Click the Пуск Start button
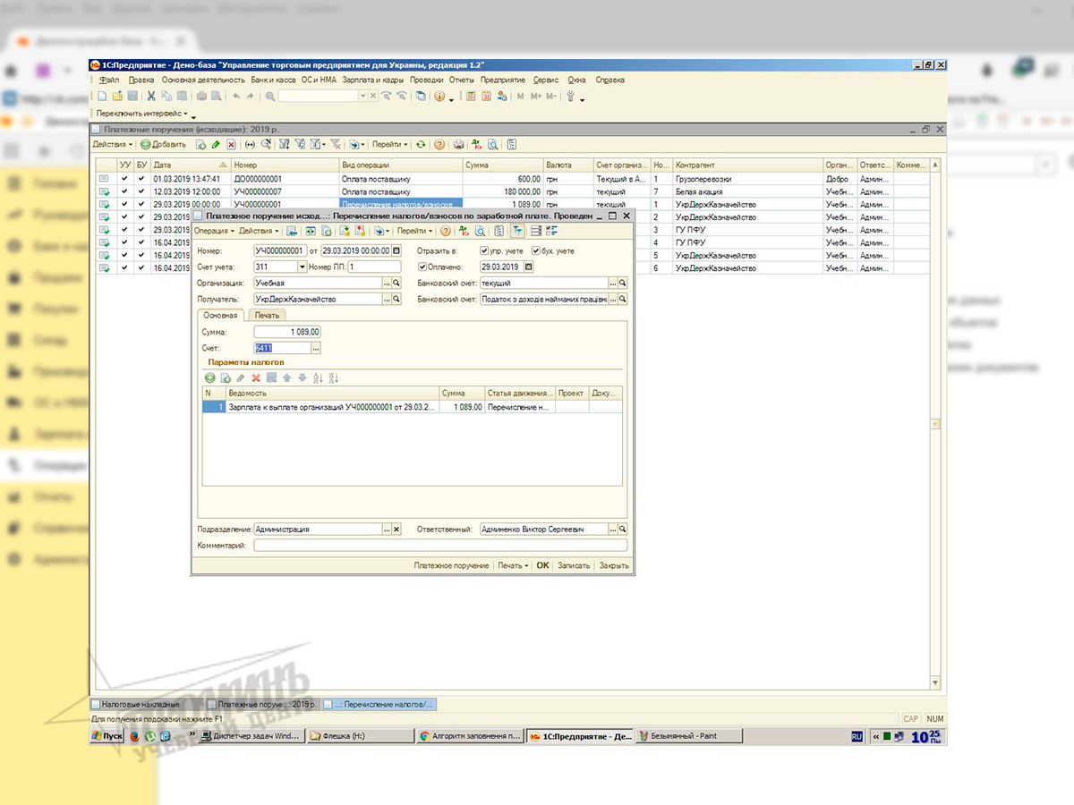 (107, 736)
